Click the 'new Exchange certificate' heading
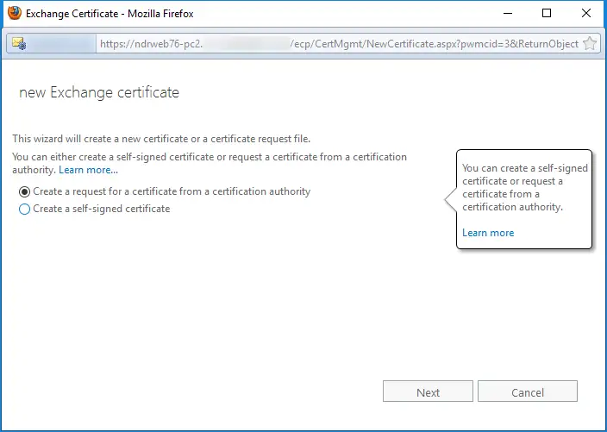607x432 pixels. (99, 92)
